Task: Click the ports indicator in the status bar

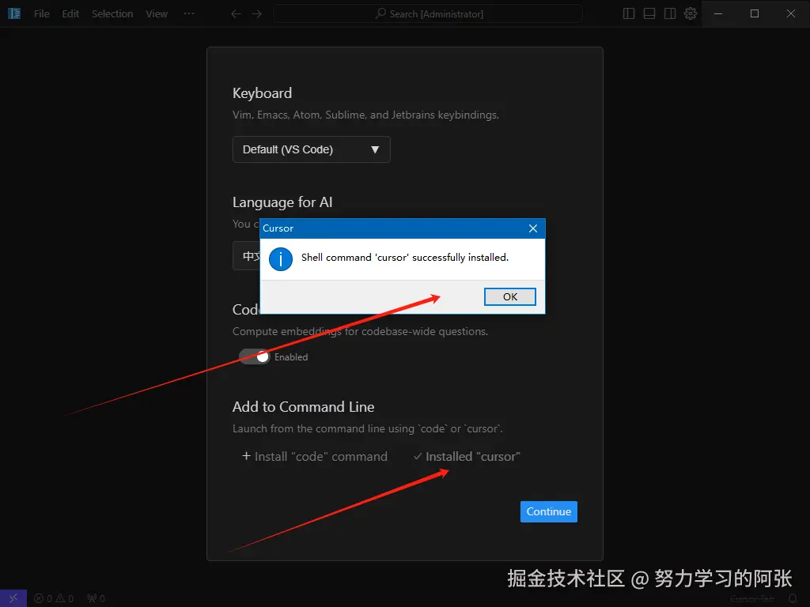Action: (x=96, y=599)
